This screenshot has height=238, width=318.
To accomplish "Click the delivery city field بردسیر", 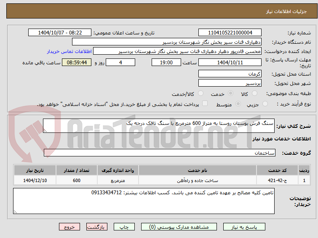I will [x=230, y=83].
